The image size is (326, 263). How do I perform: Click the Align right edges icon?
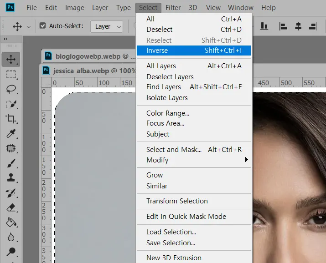[313, 26]
